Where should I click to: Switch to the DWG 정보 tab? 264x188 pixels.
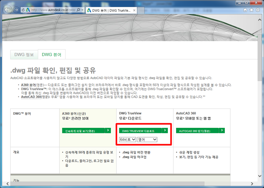[x=24, y=54]
